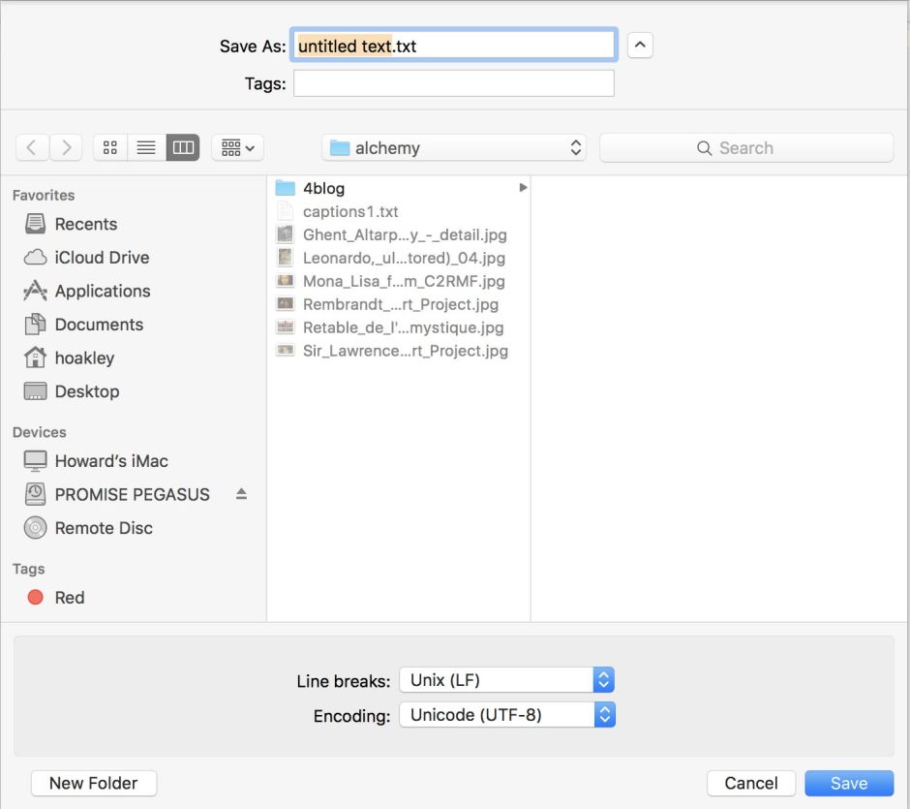Switch to icon view mode
The width and height of the screenshot is (910, 809).
coord(110,148)
